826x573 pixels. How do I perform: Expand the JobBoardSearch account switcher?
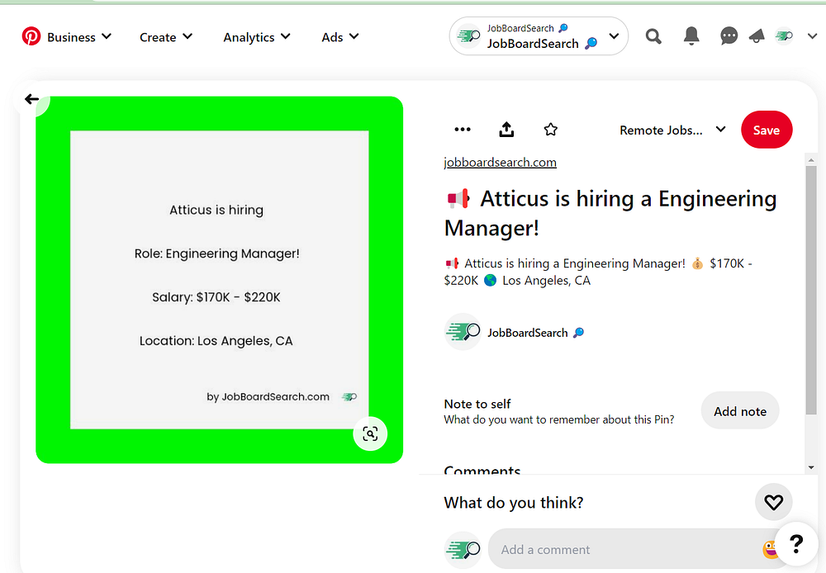pos(539,36)
